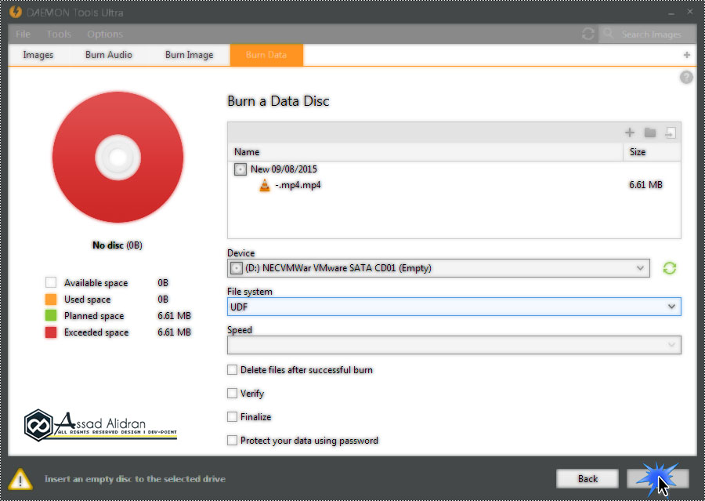Click the disc icon next to New 09/08/2015
This screenshot has height=501, width=705.
tap(240, 169)
